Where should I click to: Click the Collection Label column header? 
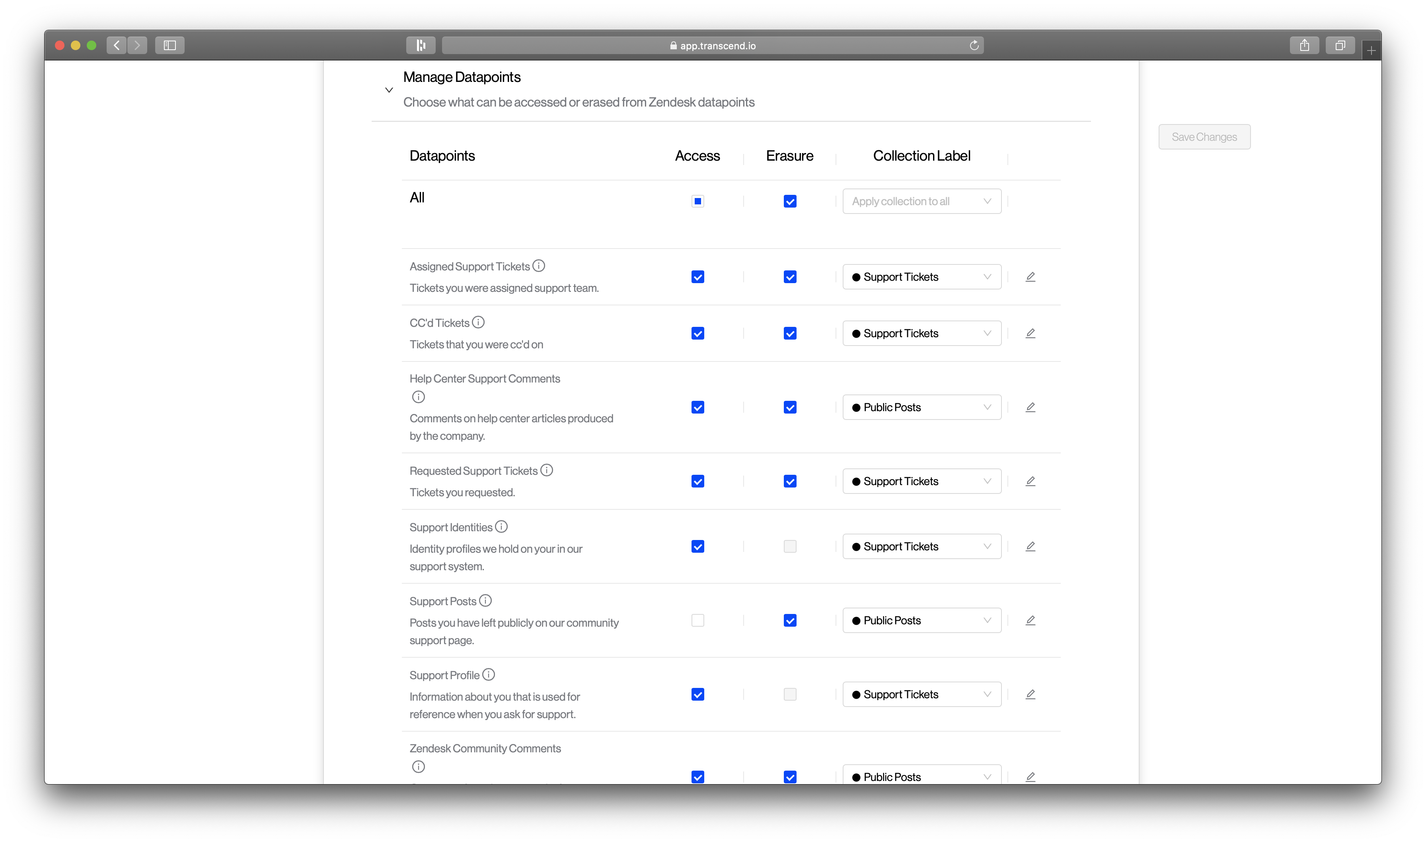coord(921,155)
